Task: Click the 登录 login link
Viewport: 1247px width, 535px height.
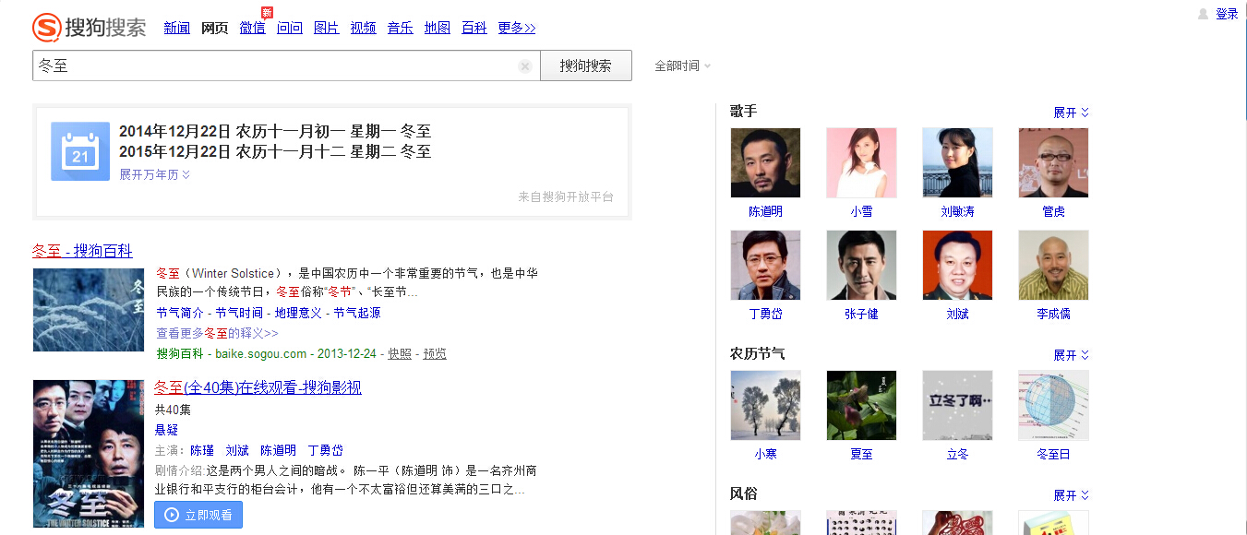Action: point(1227,14)
